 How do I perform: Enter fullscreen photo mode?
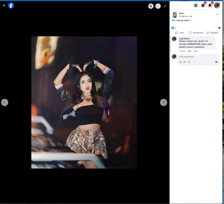pyautogui.click(x=165, y=6)
